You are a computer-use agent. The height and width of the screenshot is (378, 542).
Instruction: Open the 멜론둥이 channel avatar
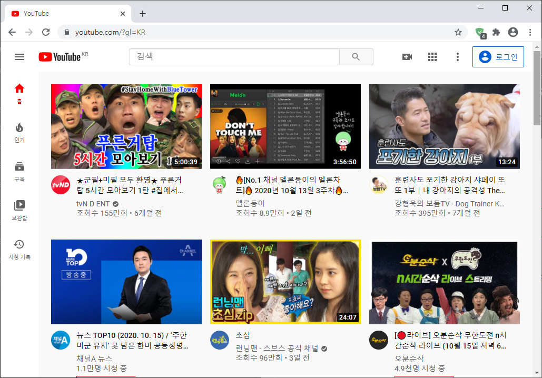[x=220, y=184]
